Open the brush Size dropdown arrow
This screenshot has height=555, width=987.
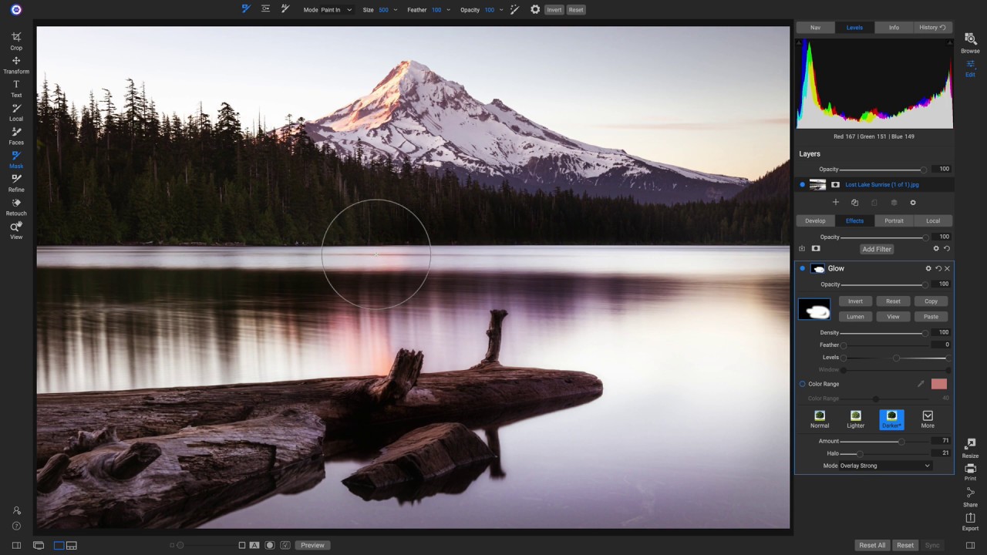[396, 10]
